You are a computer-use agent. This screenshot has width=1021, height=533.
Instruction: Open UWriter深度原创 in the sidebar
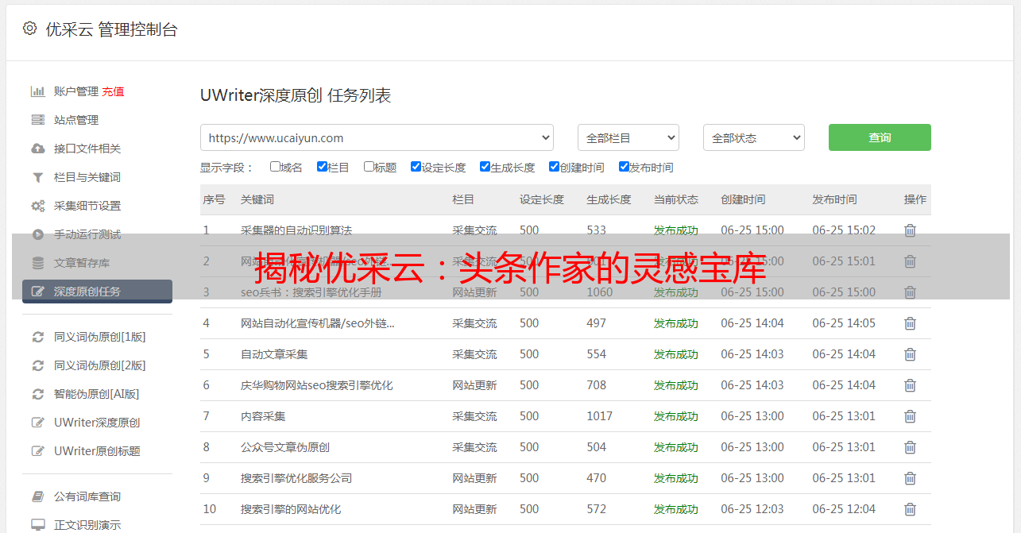(97, 423)
